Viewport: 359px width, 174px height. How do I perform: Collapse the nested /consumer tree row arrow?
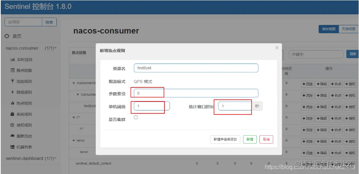click(78, 94)
